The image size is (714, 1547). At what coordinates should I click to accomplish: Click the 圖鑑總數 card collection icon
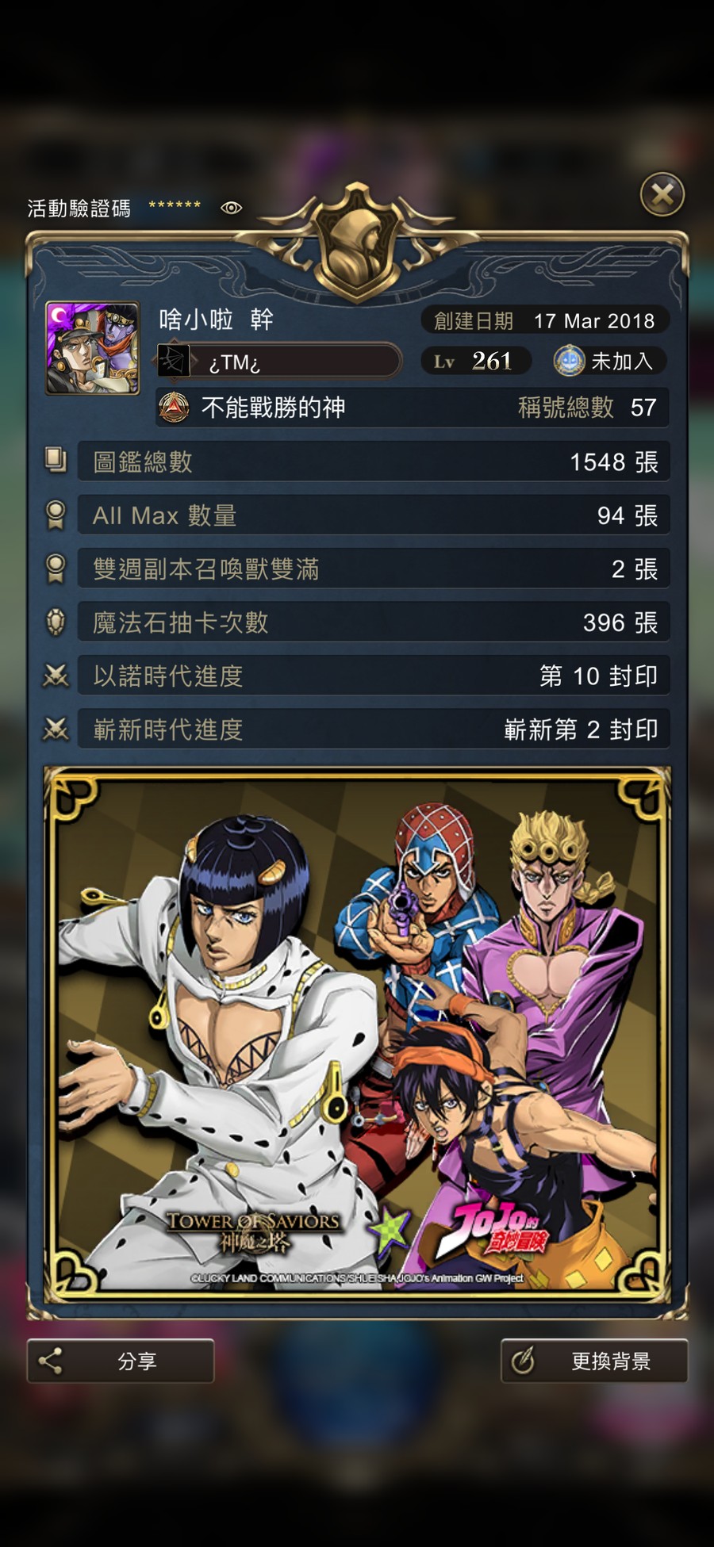click(x=56, y=461)
